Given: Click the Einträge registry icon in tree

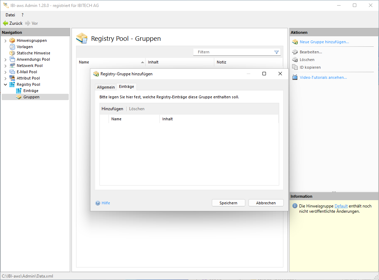Looking at the screenshot, I should click(19, 91).
